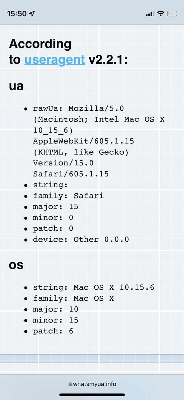Tap the home indicator bar at bottom

pos(92,395)
